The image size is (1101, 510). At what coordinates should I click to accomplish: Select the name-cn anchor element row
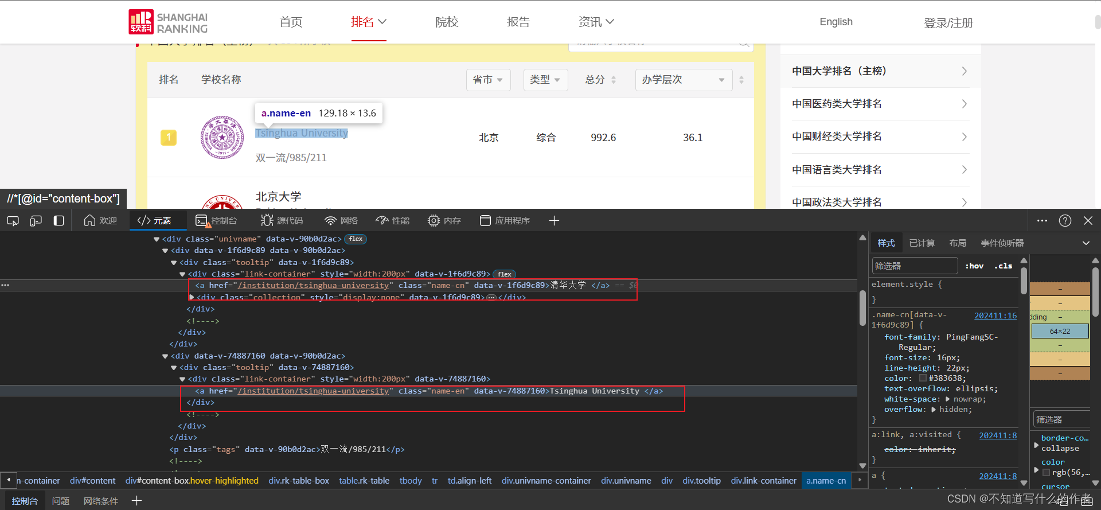(429, 285)
